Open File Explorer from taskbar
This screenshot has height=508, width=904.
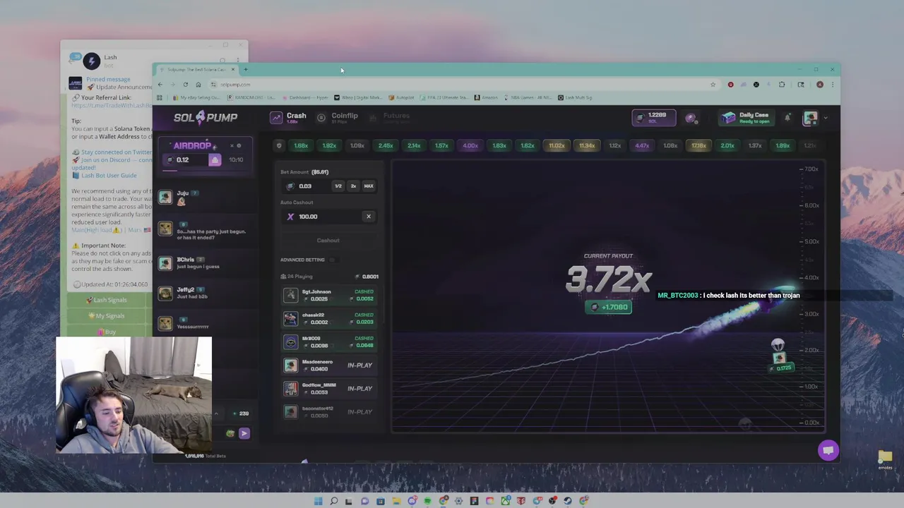point(396,501)
